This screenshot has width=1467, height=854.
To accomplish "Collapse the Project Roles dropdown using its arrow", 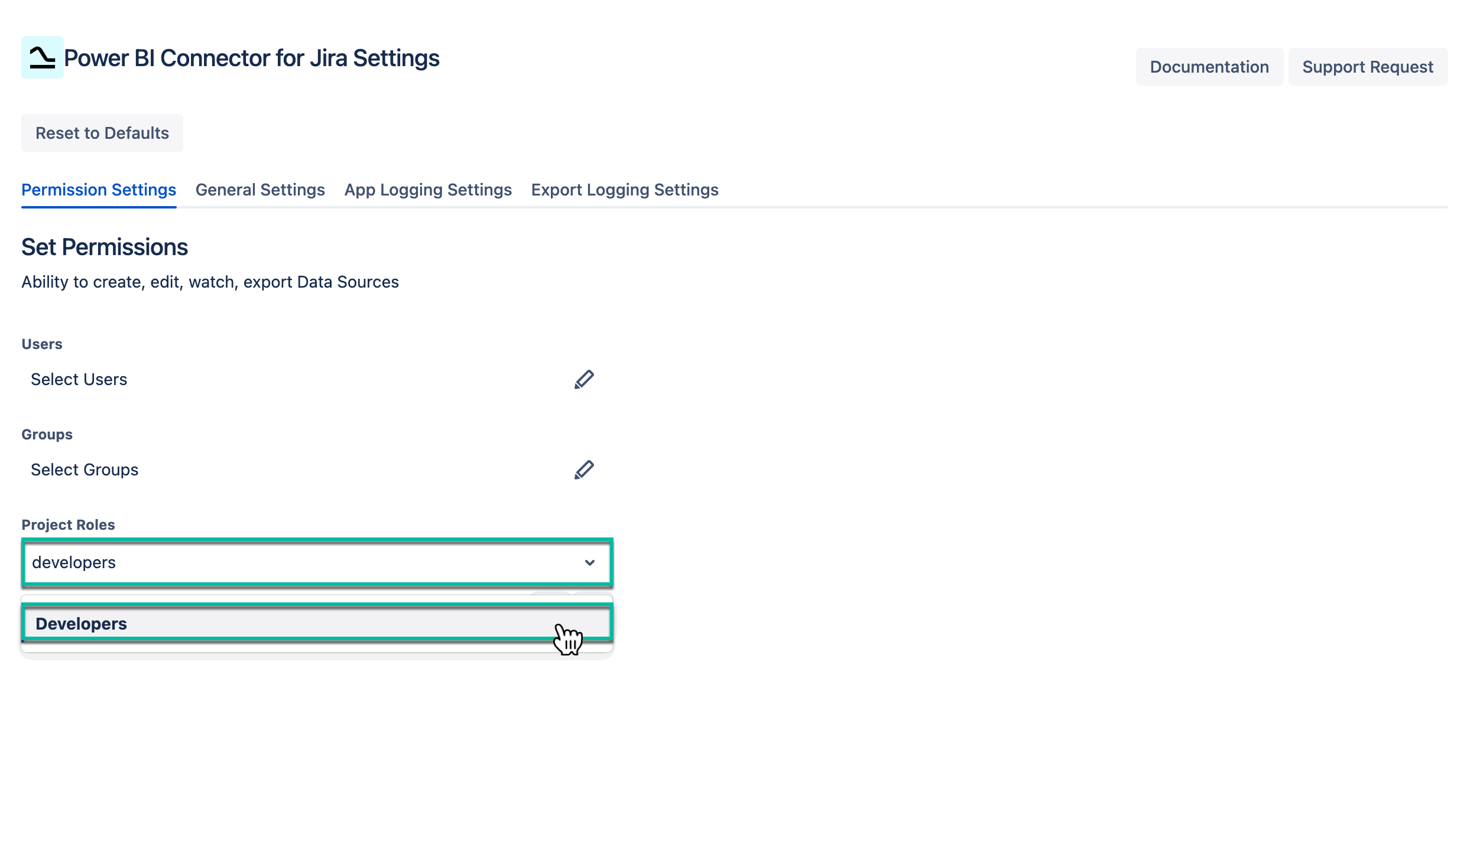I will pyautogui.click(x=589, y=562).
